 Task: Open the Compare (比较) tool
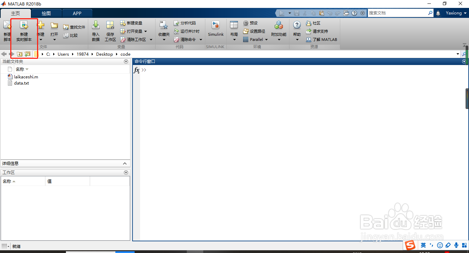pos(71,35)
